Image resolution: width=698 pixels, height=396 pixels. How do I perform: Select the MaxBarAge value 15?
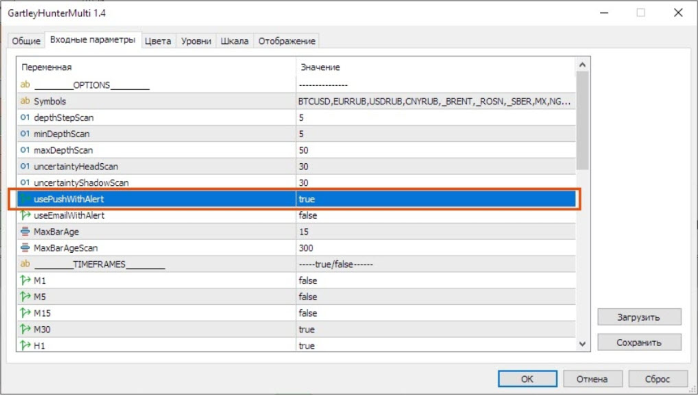pyautogui.click(x=436, y=232)
